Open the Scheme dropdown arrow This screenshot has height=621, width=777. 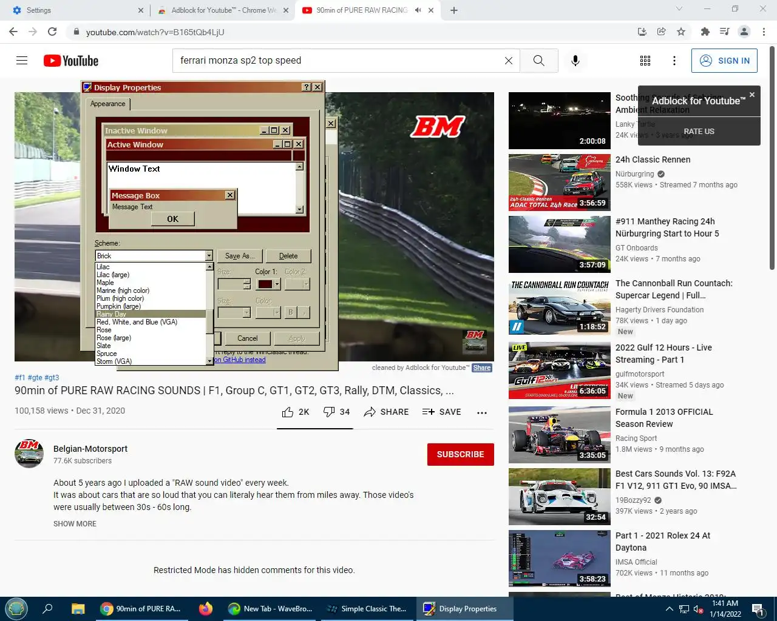tap(209, 256)
